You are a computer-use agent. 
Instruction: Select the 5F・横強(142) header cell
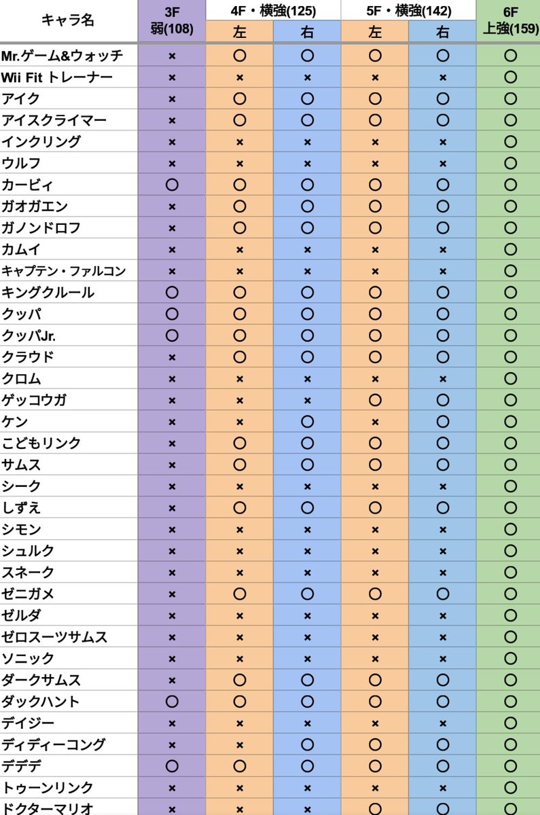point(408,10)
